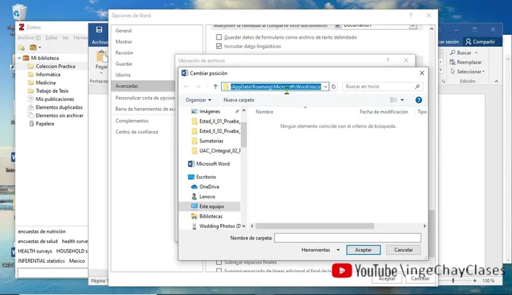Screen dimensions: 512x295
Task: Click Aceptar in Cambiar posición dialog
Action: pyautogui.click(x=363, y=250)
